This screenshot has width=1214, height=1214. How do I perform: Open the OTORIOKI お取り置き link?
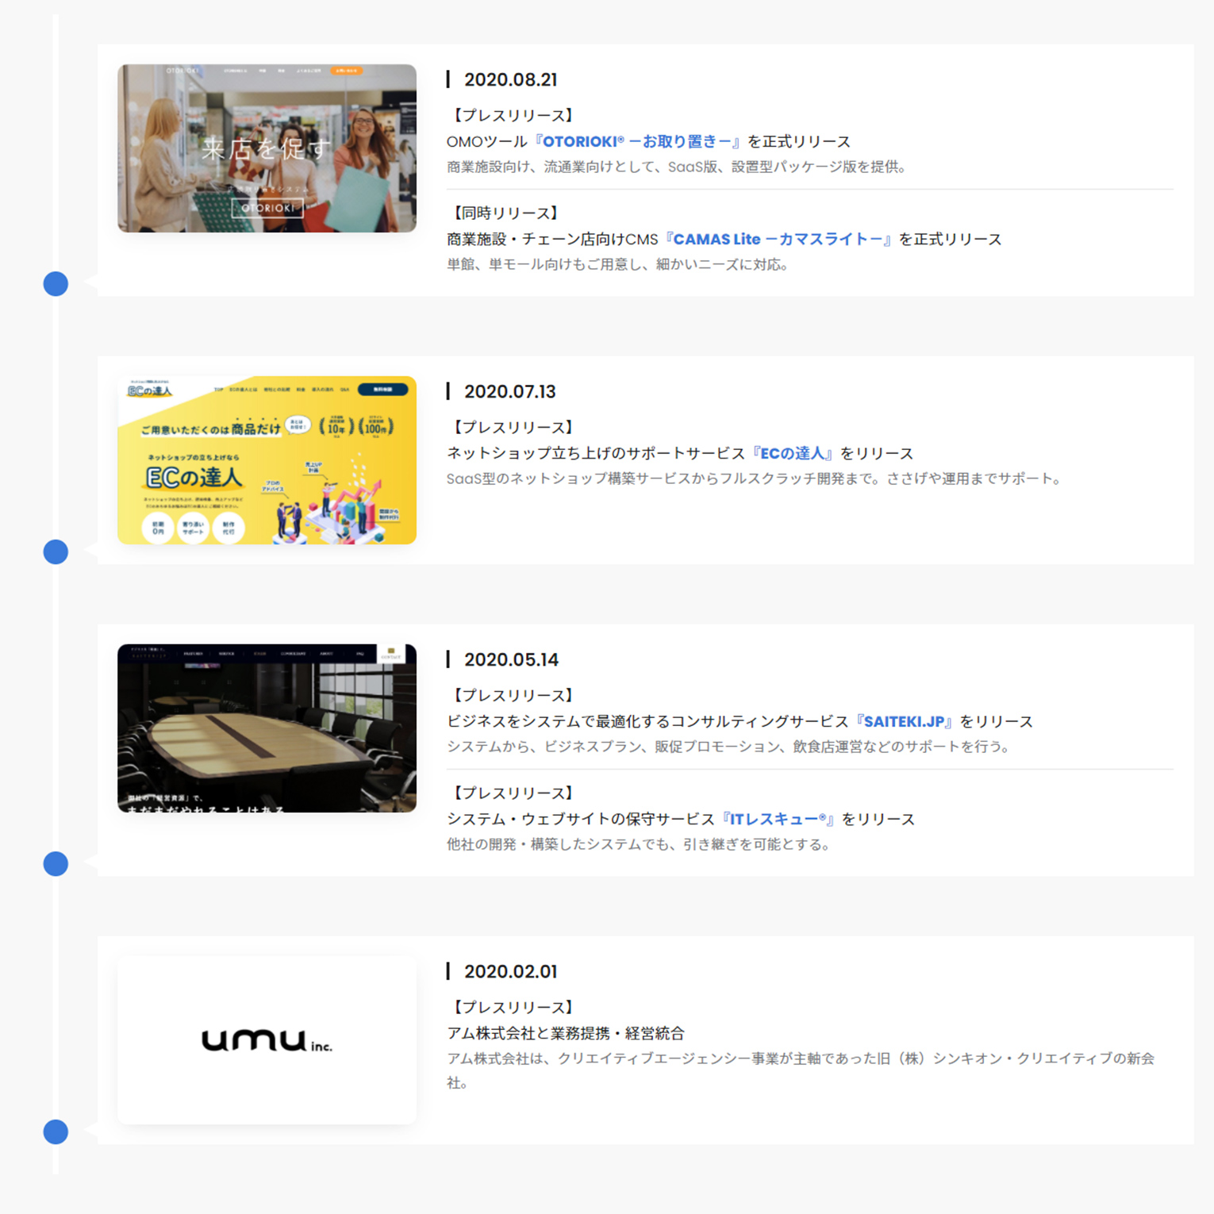point(638,141)
